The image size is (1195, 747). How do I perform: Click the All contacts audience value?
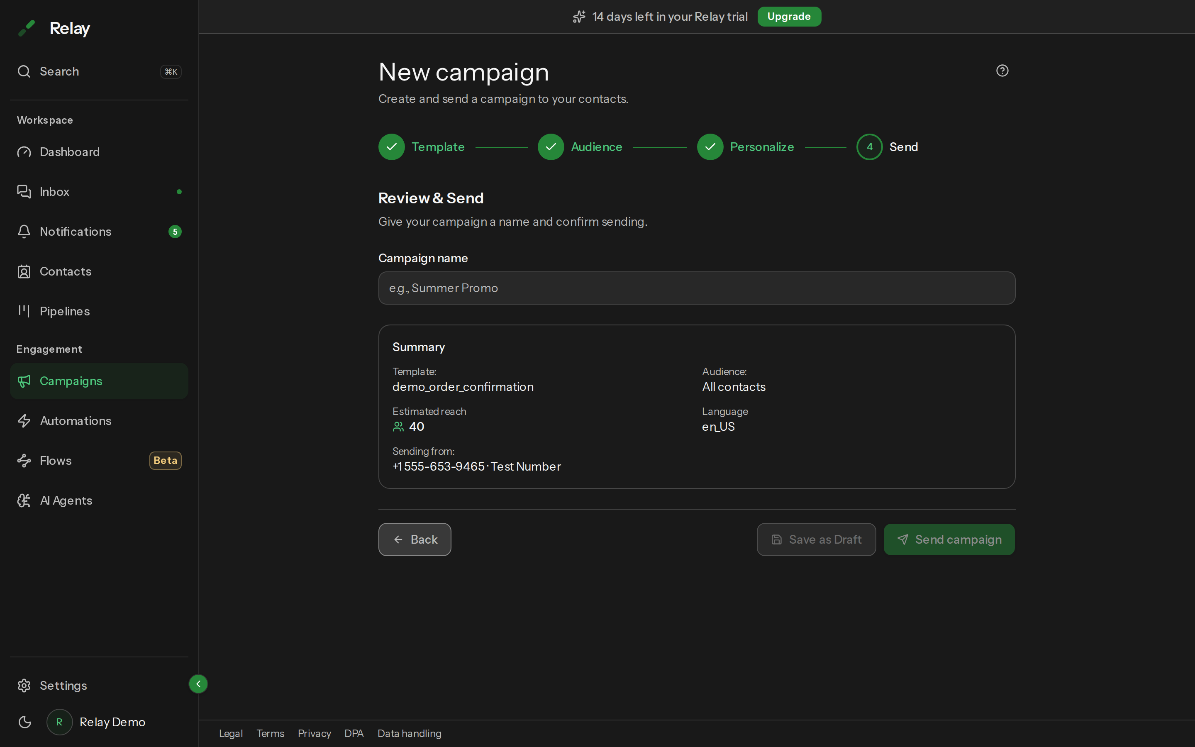tap(734, 387)
